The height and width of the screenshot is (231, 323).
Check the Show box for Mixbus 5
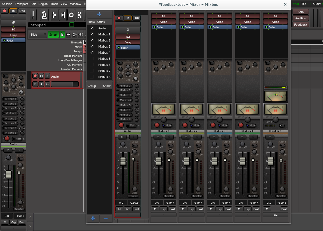pos(92,59)
